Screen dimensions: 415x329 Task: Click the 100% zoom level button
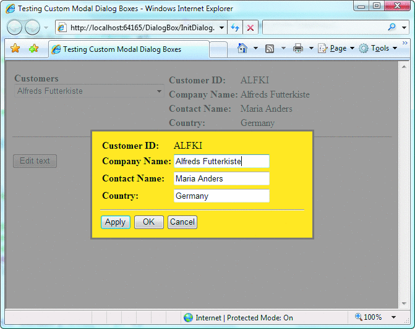(x=368, y=317)
